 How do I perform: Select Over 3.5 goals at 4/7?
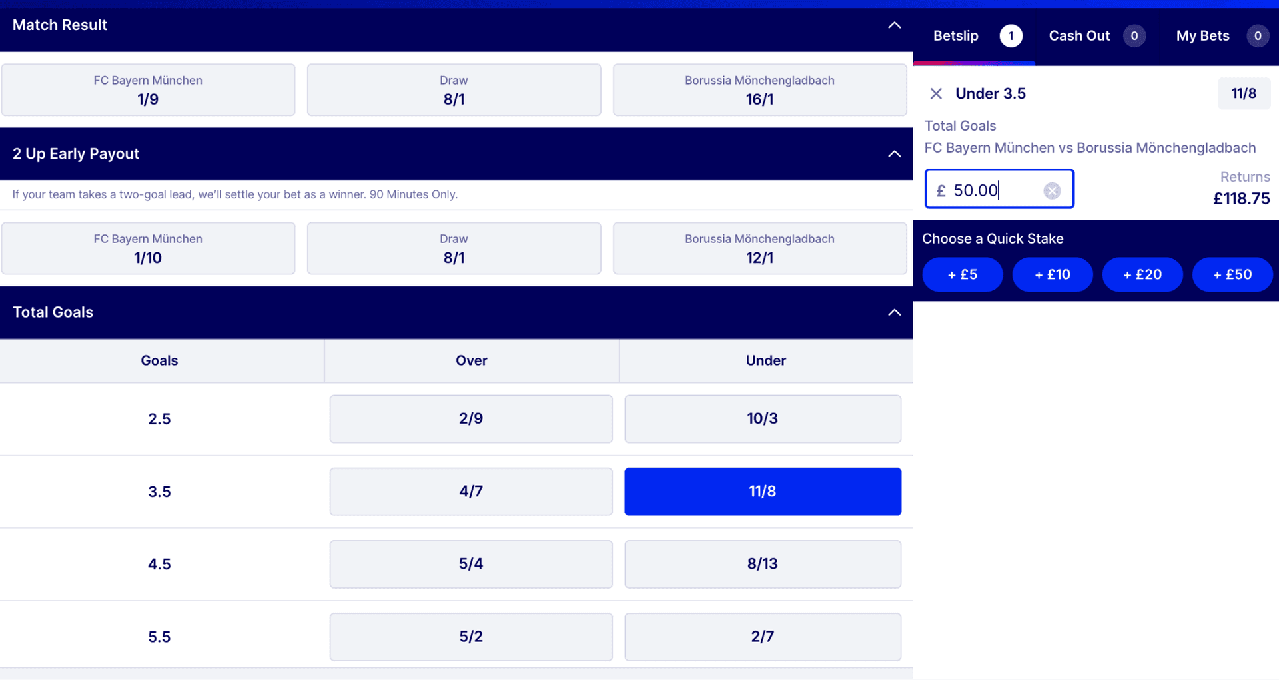point(470,492)
